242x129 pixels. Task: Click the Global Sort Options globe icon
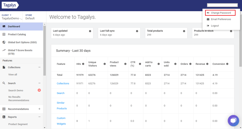pos(4,42)
